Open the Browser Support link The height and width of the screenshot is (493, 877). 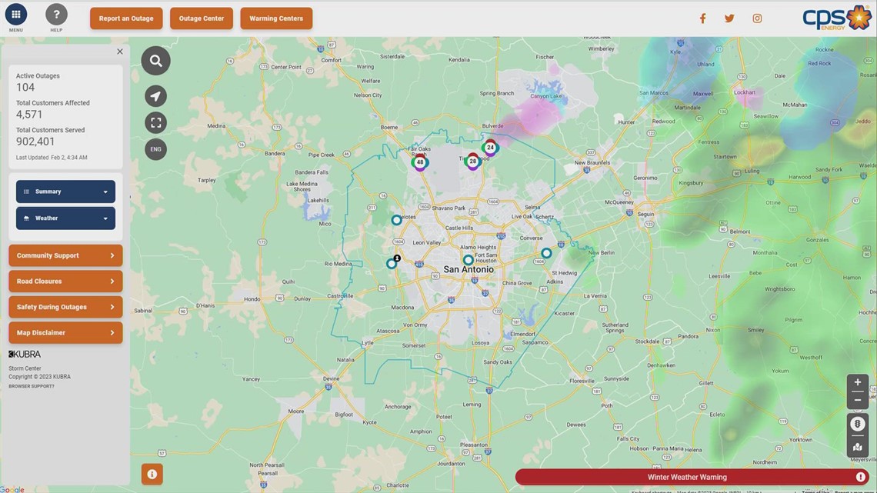point(32,386)
